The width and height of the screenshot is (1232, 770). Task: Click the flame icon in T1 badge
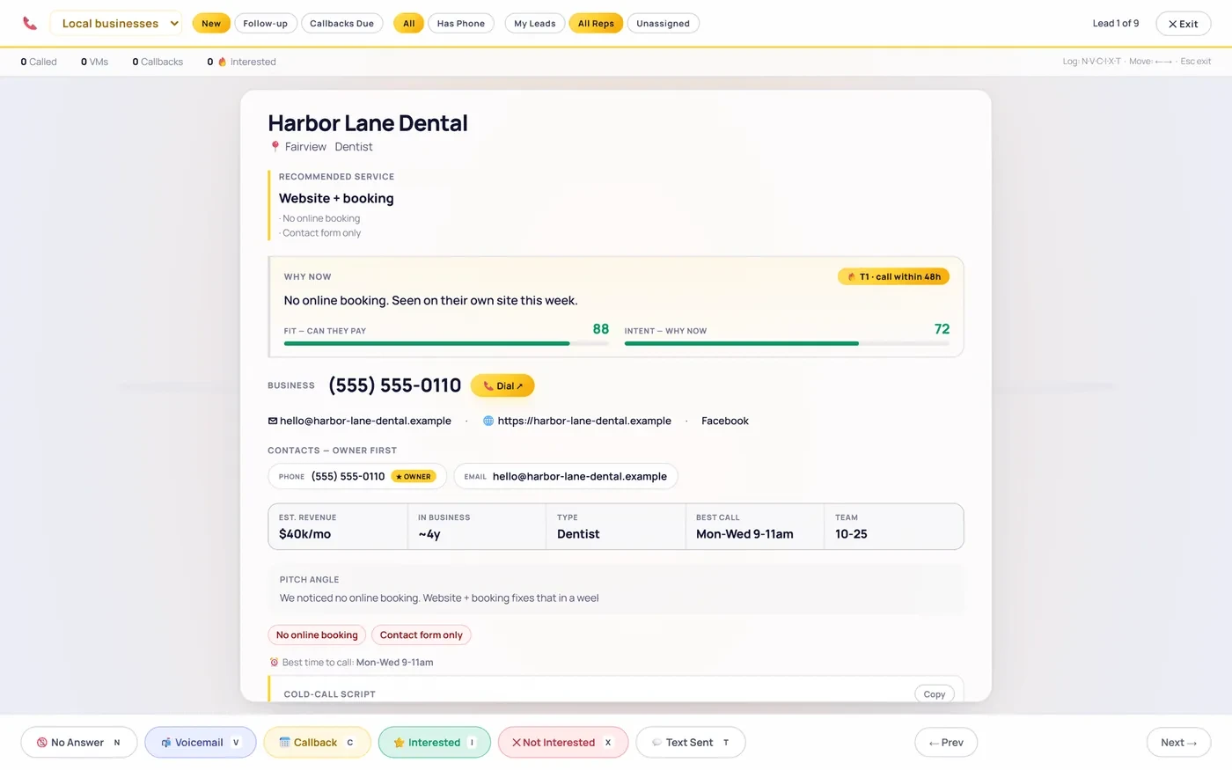click(x=851, y=276)
